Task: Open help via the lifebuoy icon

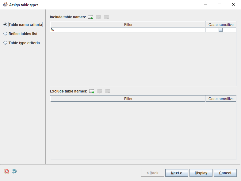Action: point(7,171)
